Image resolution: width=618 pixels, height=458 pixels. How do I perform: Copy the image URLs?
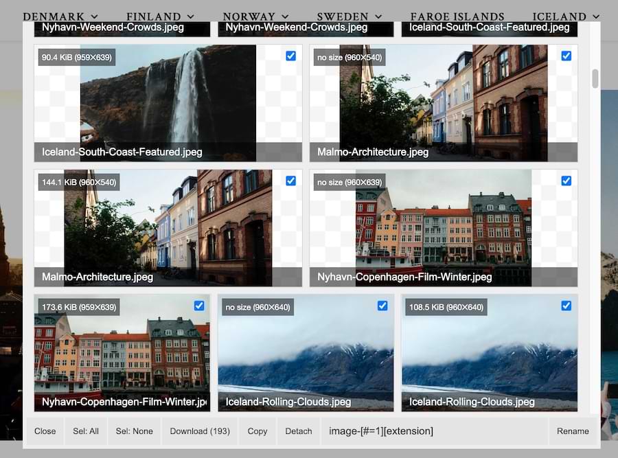[257, 431]
